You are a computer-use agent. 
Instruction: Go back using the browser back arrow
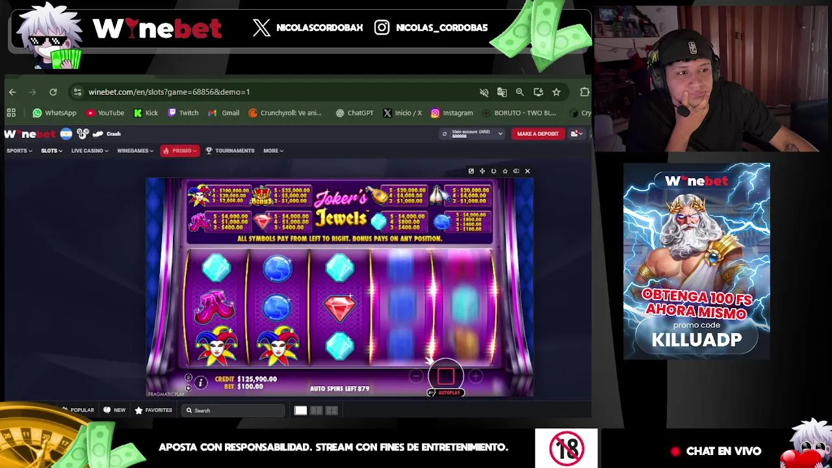coord(12,92)
